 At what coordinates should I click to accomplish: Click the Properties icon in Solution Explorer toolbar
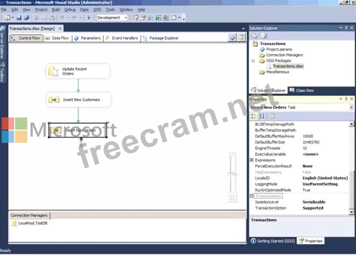254,36
